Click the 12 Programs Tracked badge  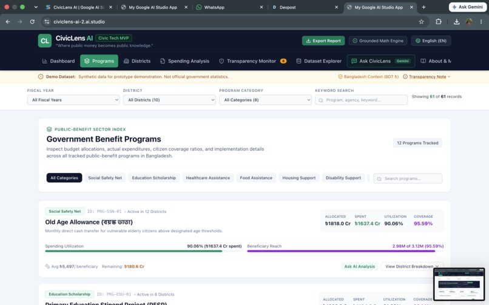(x=417, y=143)
